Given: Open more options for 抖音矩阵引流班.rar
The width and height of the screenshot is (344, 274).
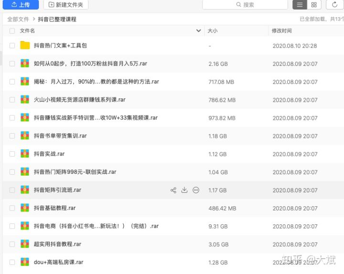Looking at the screenshot, I should pos(196,190).
